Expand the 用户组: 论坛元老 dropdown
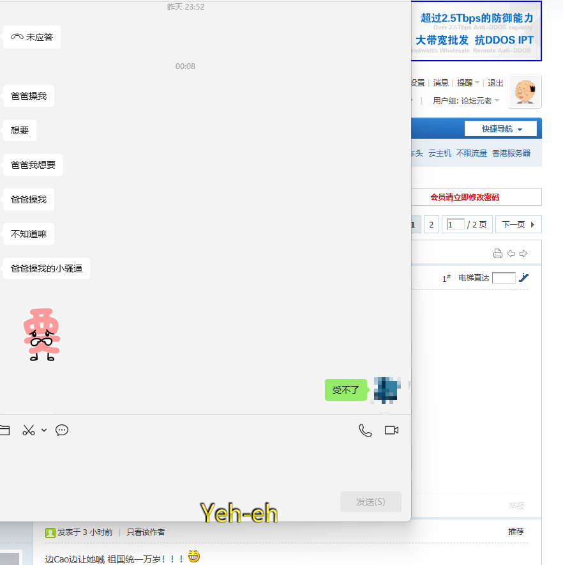 [x=466, y=100]
